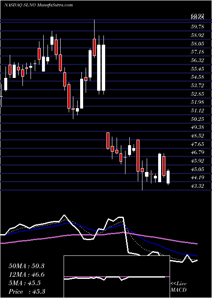Click the 5MA : 45.5 readout
This screenshot has width=212, height=298.
coord(24,283)
